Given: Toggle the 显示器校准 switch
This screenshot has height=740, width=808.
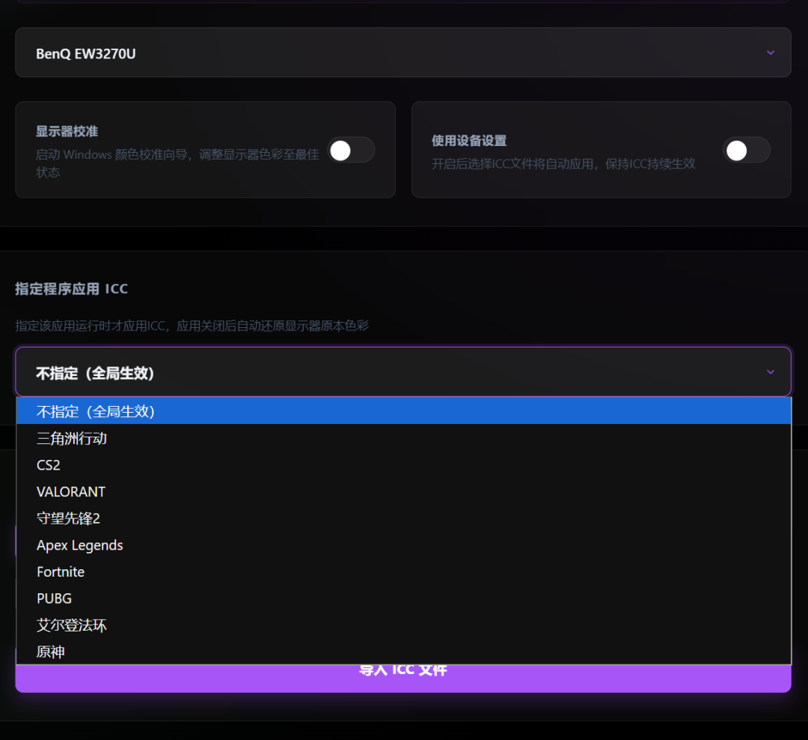Looking at the screenshot, I should [352, 150].
